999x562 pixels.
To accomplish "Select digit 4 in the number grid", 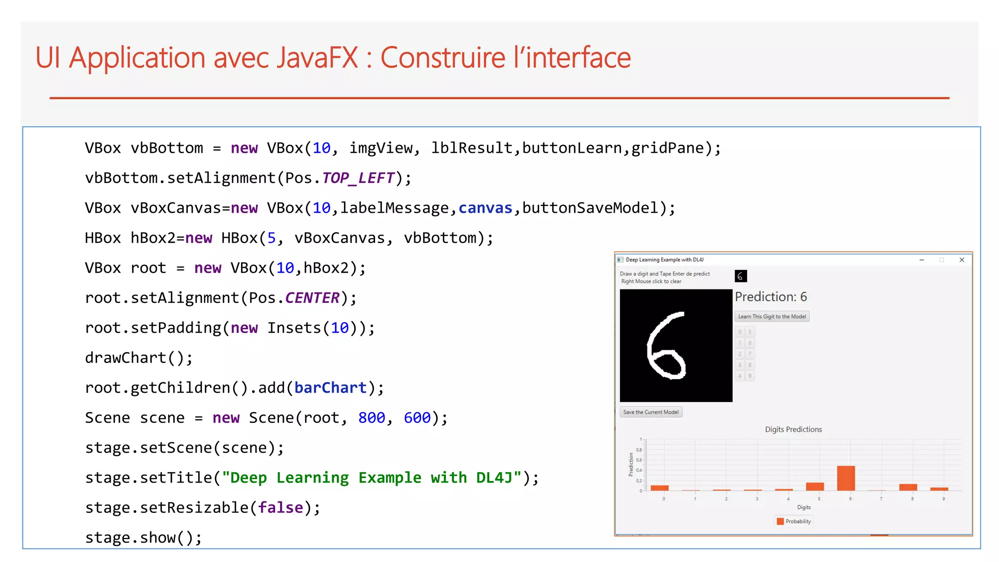I will click(x=739, y=376).
